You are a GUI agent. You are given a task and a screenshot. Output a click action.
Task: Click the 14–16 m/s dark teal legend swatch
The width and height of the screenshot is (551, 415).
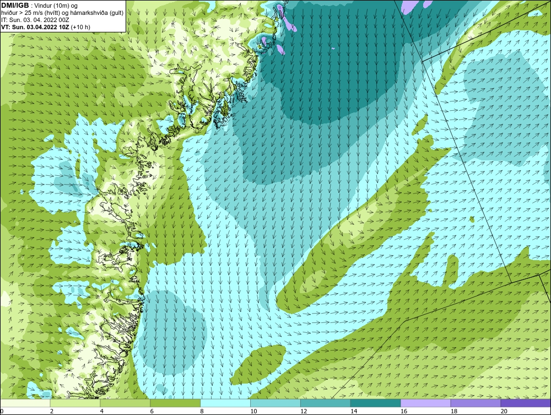(x=376, y=403)
